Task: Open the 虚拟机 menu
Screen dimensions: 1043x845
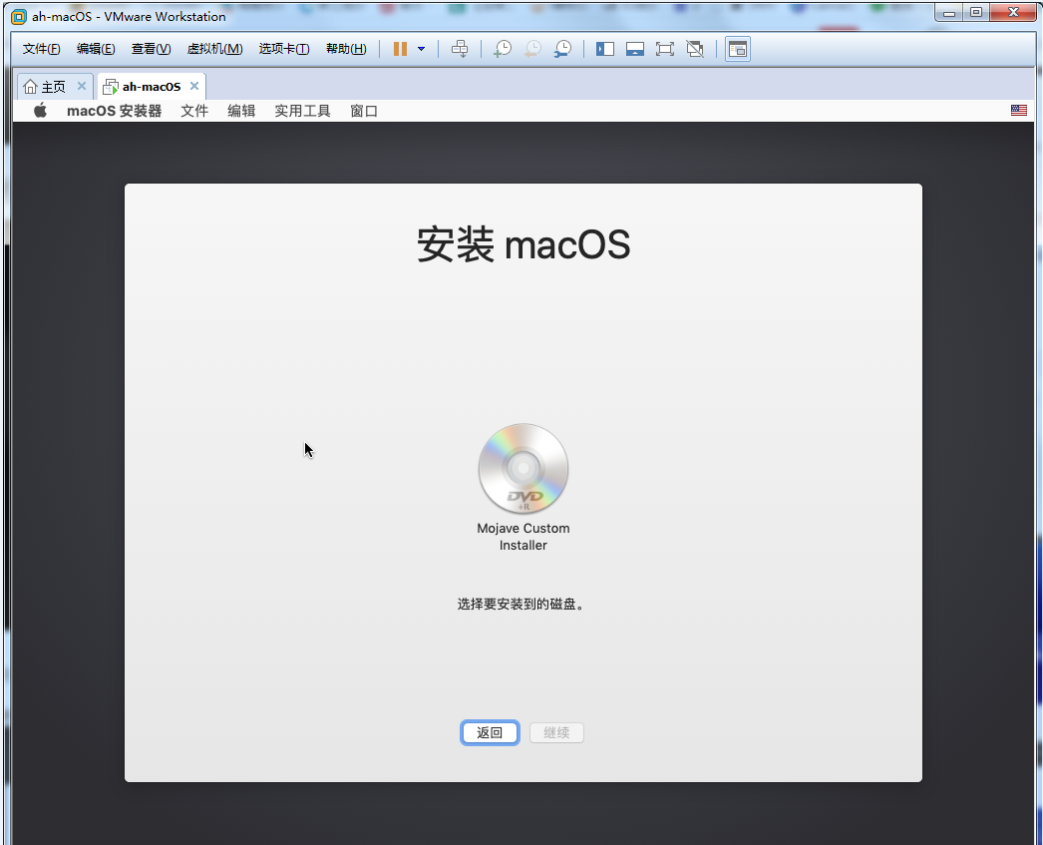Action: (214, 49)
